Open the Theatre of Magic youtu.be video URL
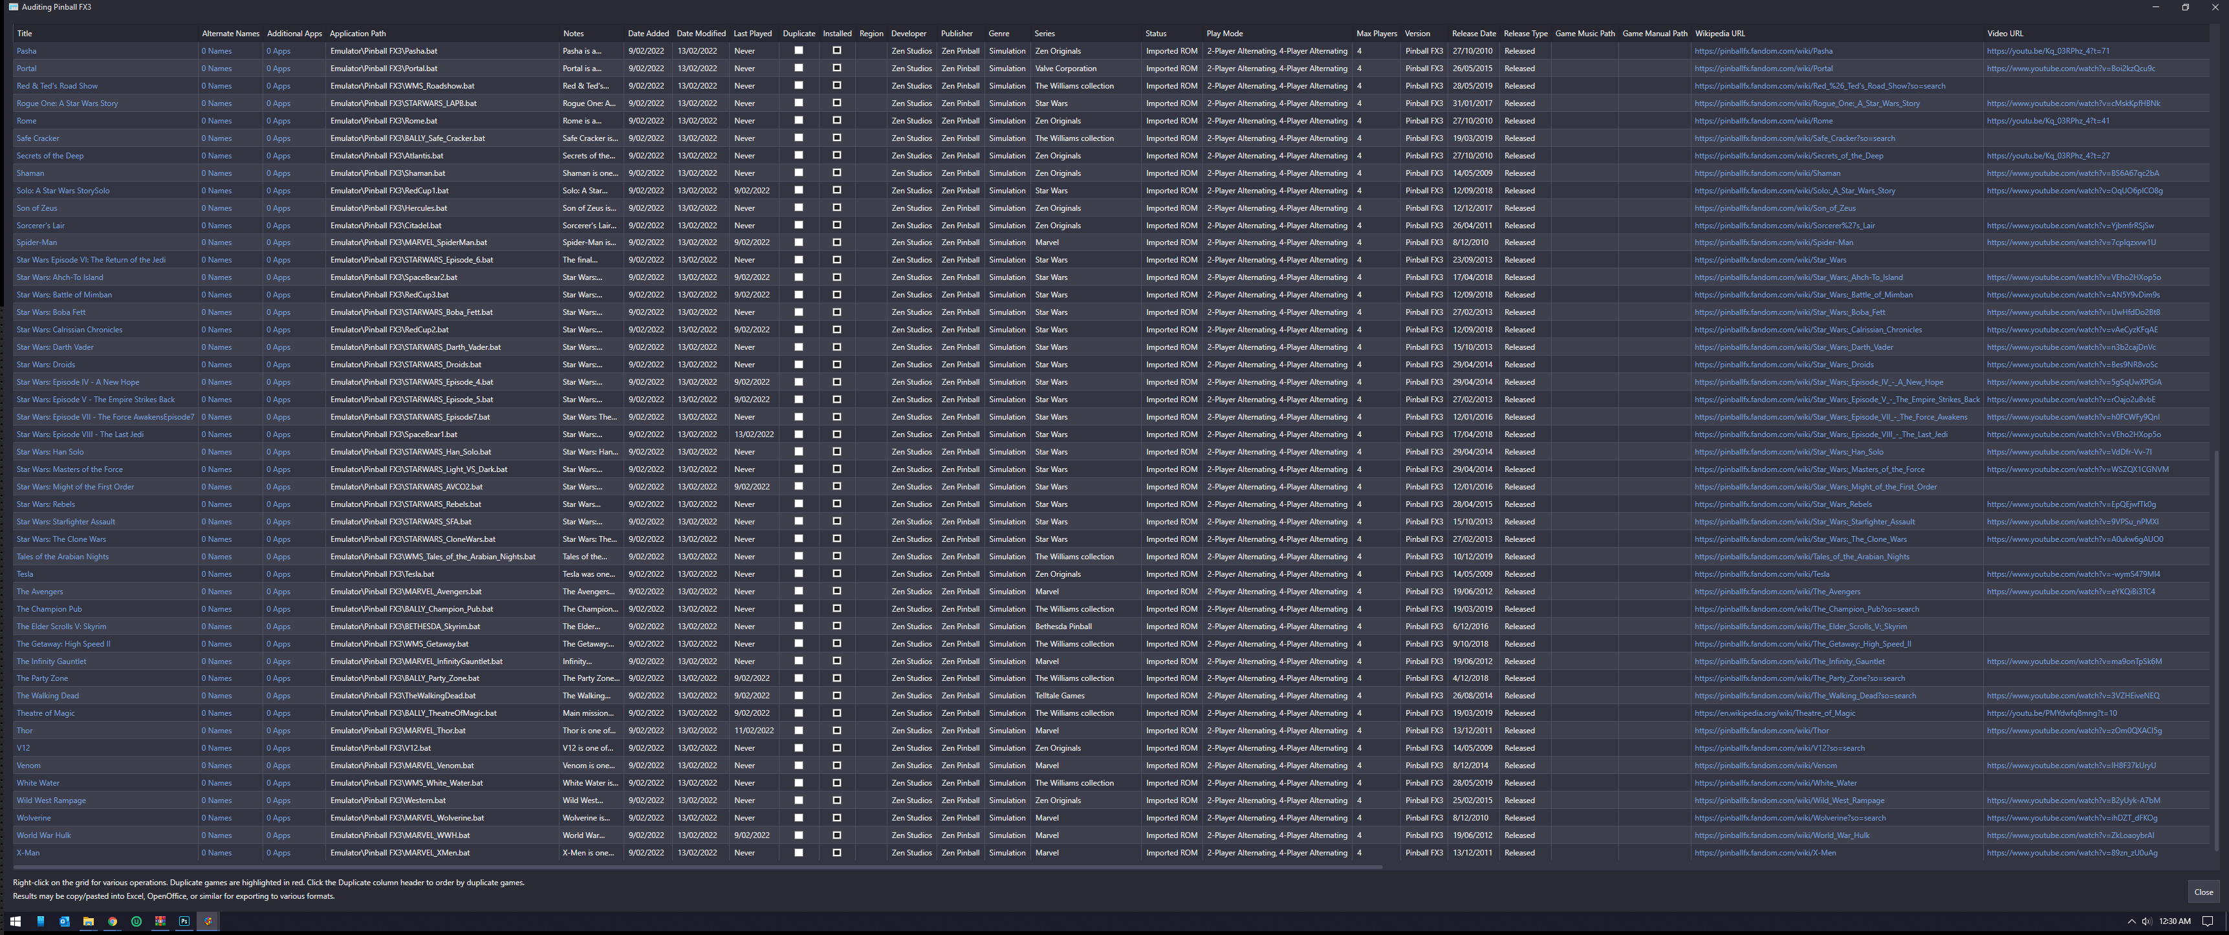 pyautogui.click(x=2052, y=714)
